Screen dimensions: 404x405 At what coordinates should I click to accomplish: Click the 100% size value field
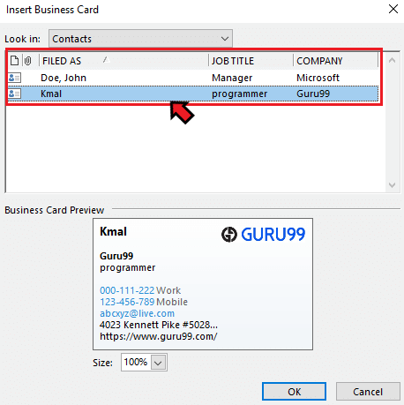[136, 362]
